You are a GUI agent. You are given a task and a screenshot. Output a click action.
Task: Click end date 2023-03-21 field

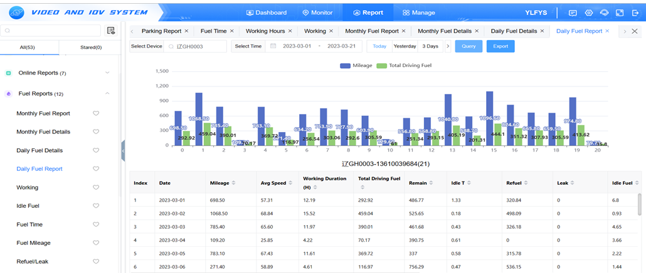coord(342,46)
